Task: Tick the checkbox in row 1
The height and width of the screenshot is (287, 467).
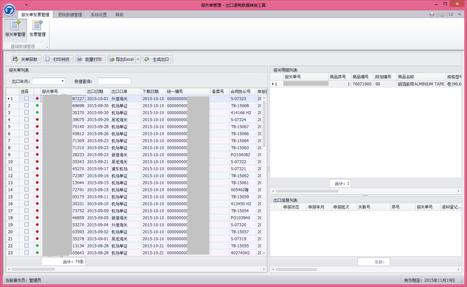Action: (x=26, y=98)
